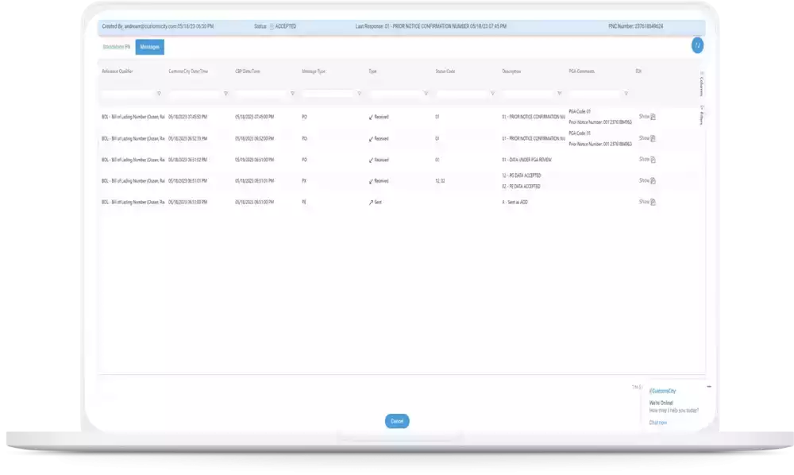The height and width of the screenshot is (475, 794).
Task: Sort by PGA Comments header
Action: [581, 71]
